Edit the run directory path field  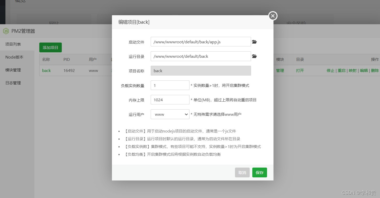coord(201,56)
